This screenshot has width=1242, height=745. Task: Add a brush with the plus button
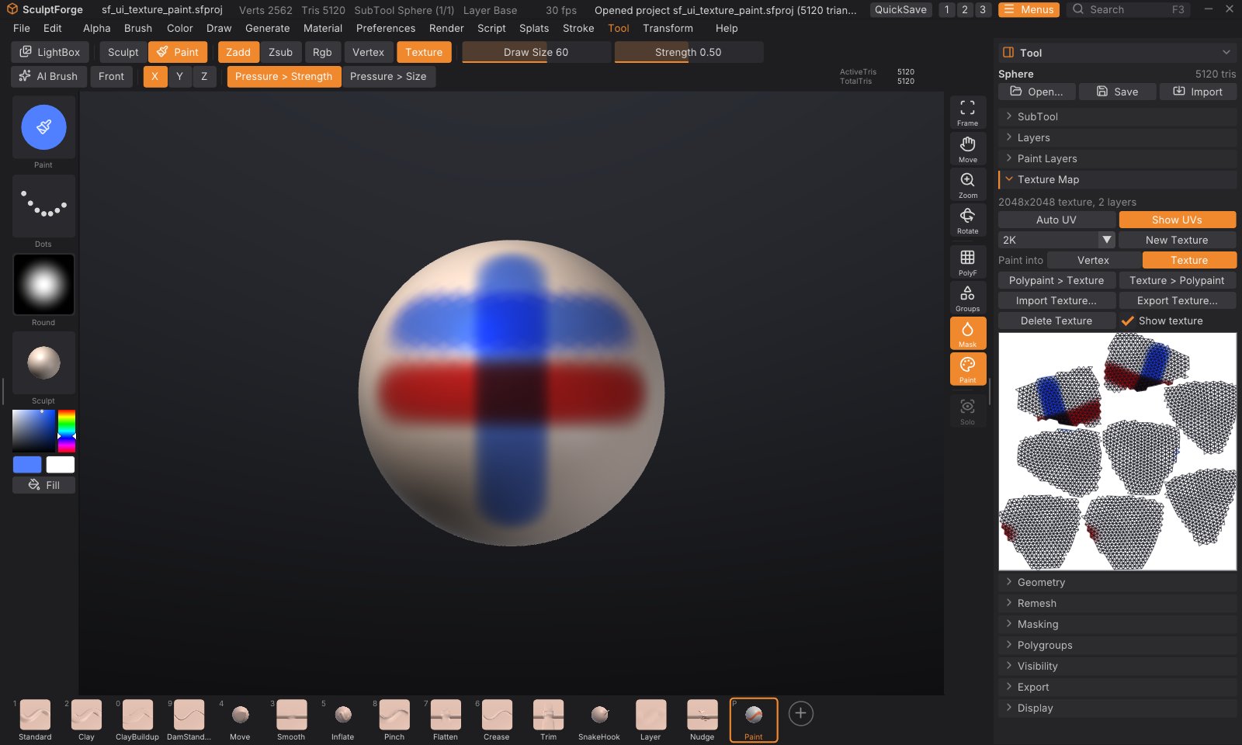click(x=800, y=713)
